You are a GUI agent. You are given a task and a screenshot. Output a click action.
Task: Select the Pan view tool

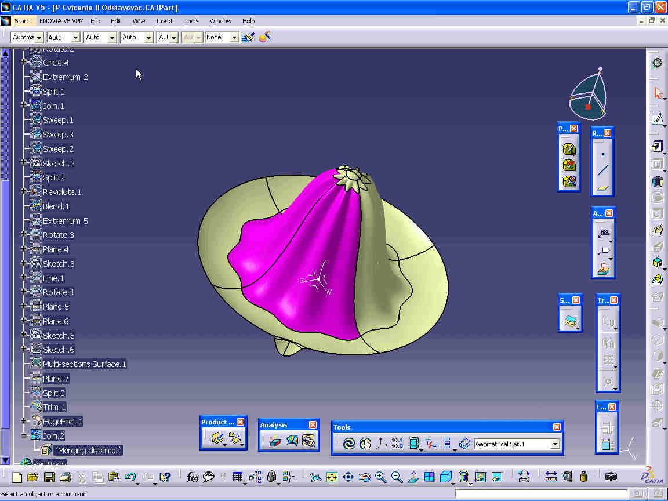348,477
